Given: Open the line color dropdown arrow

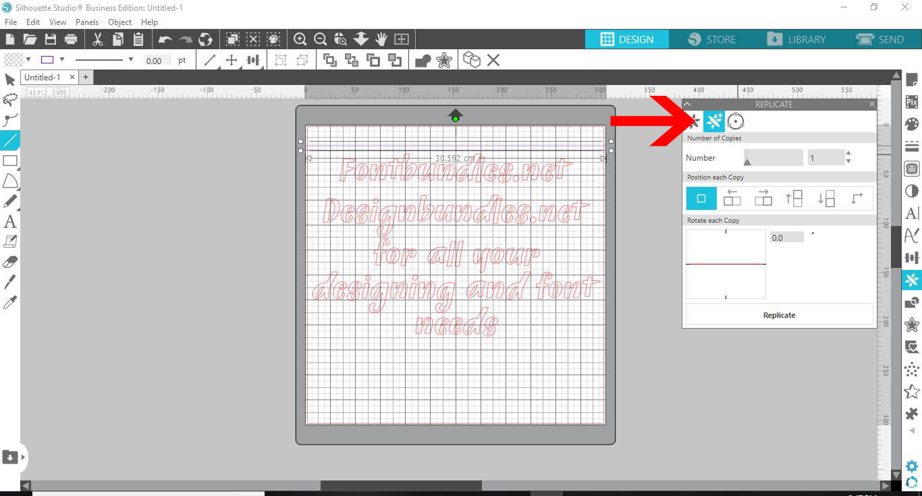Looking at the screenshot, I should tap(62, 60).
